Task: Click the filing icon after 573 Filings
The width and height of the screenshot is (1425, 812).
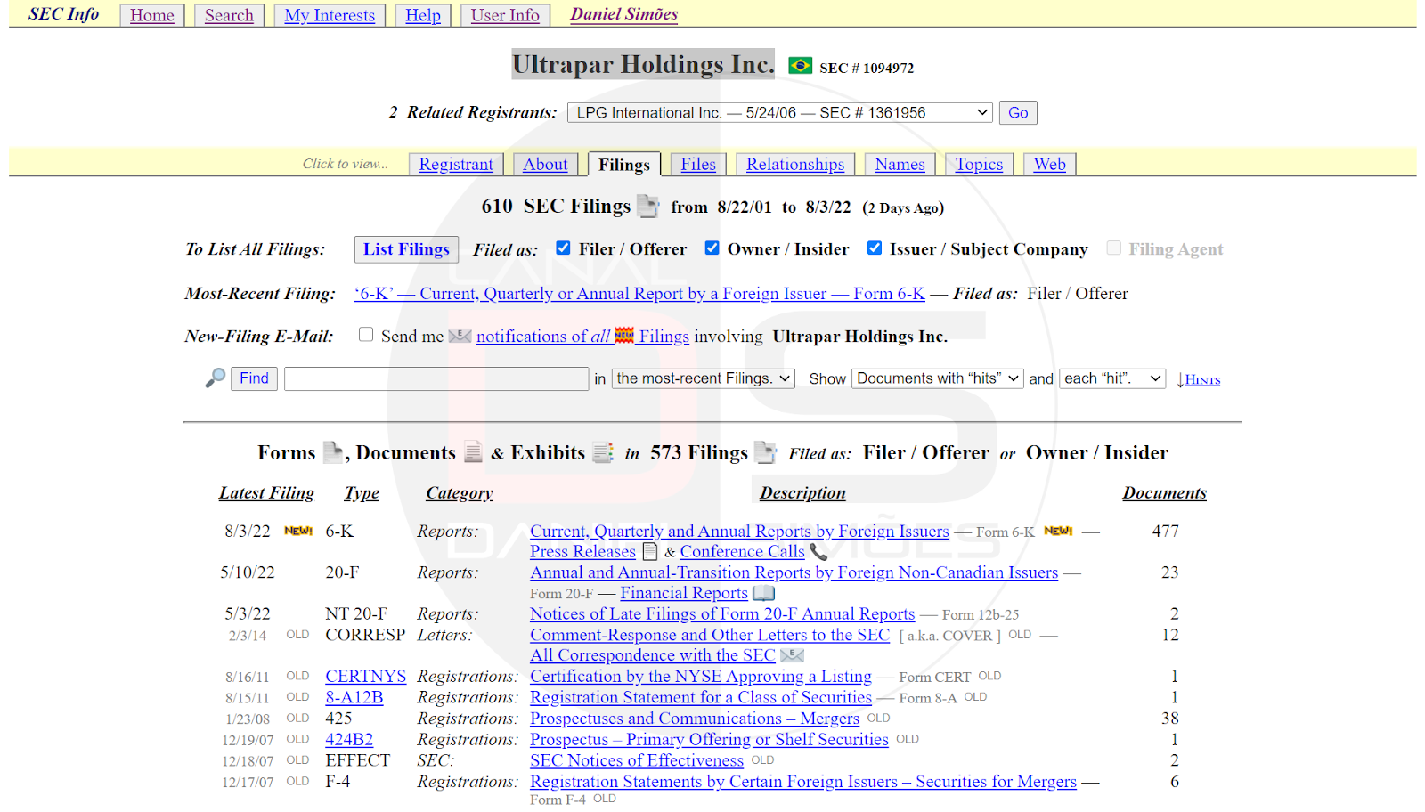Action: click(765, 452)
